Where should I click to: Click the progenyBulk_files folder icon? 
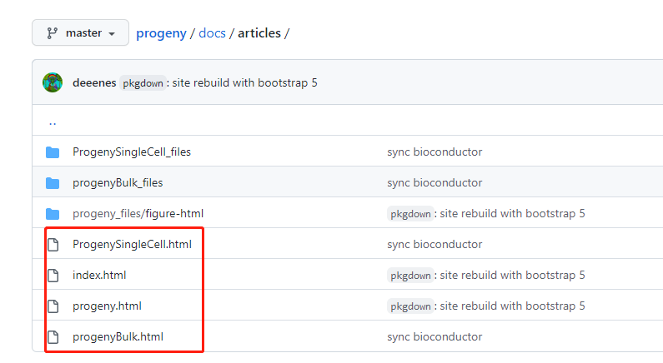tap(53, 183)
